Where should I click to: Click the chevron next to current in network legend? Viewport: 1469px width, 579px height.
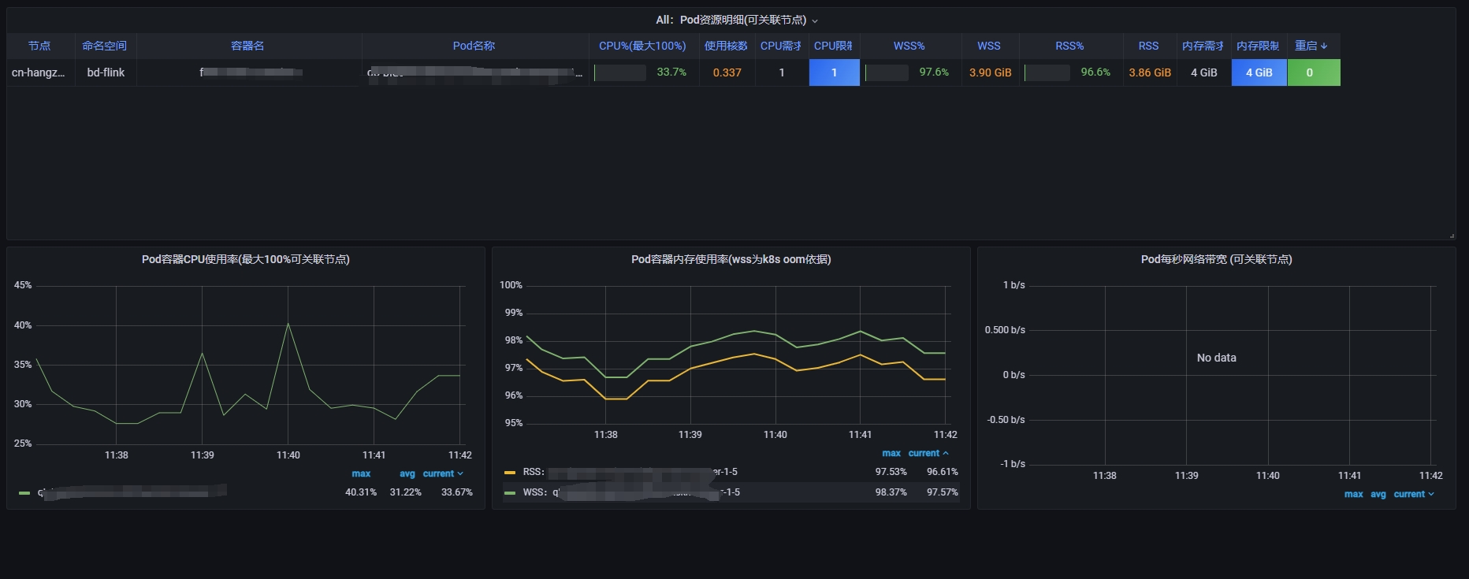click(1431, 495)
